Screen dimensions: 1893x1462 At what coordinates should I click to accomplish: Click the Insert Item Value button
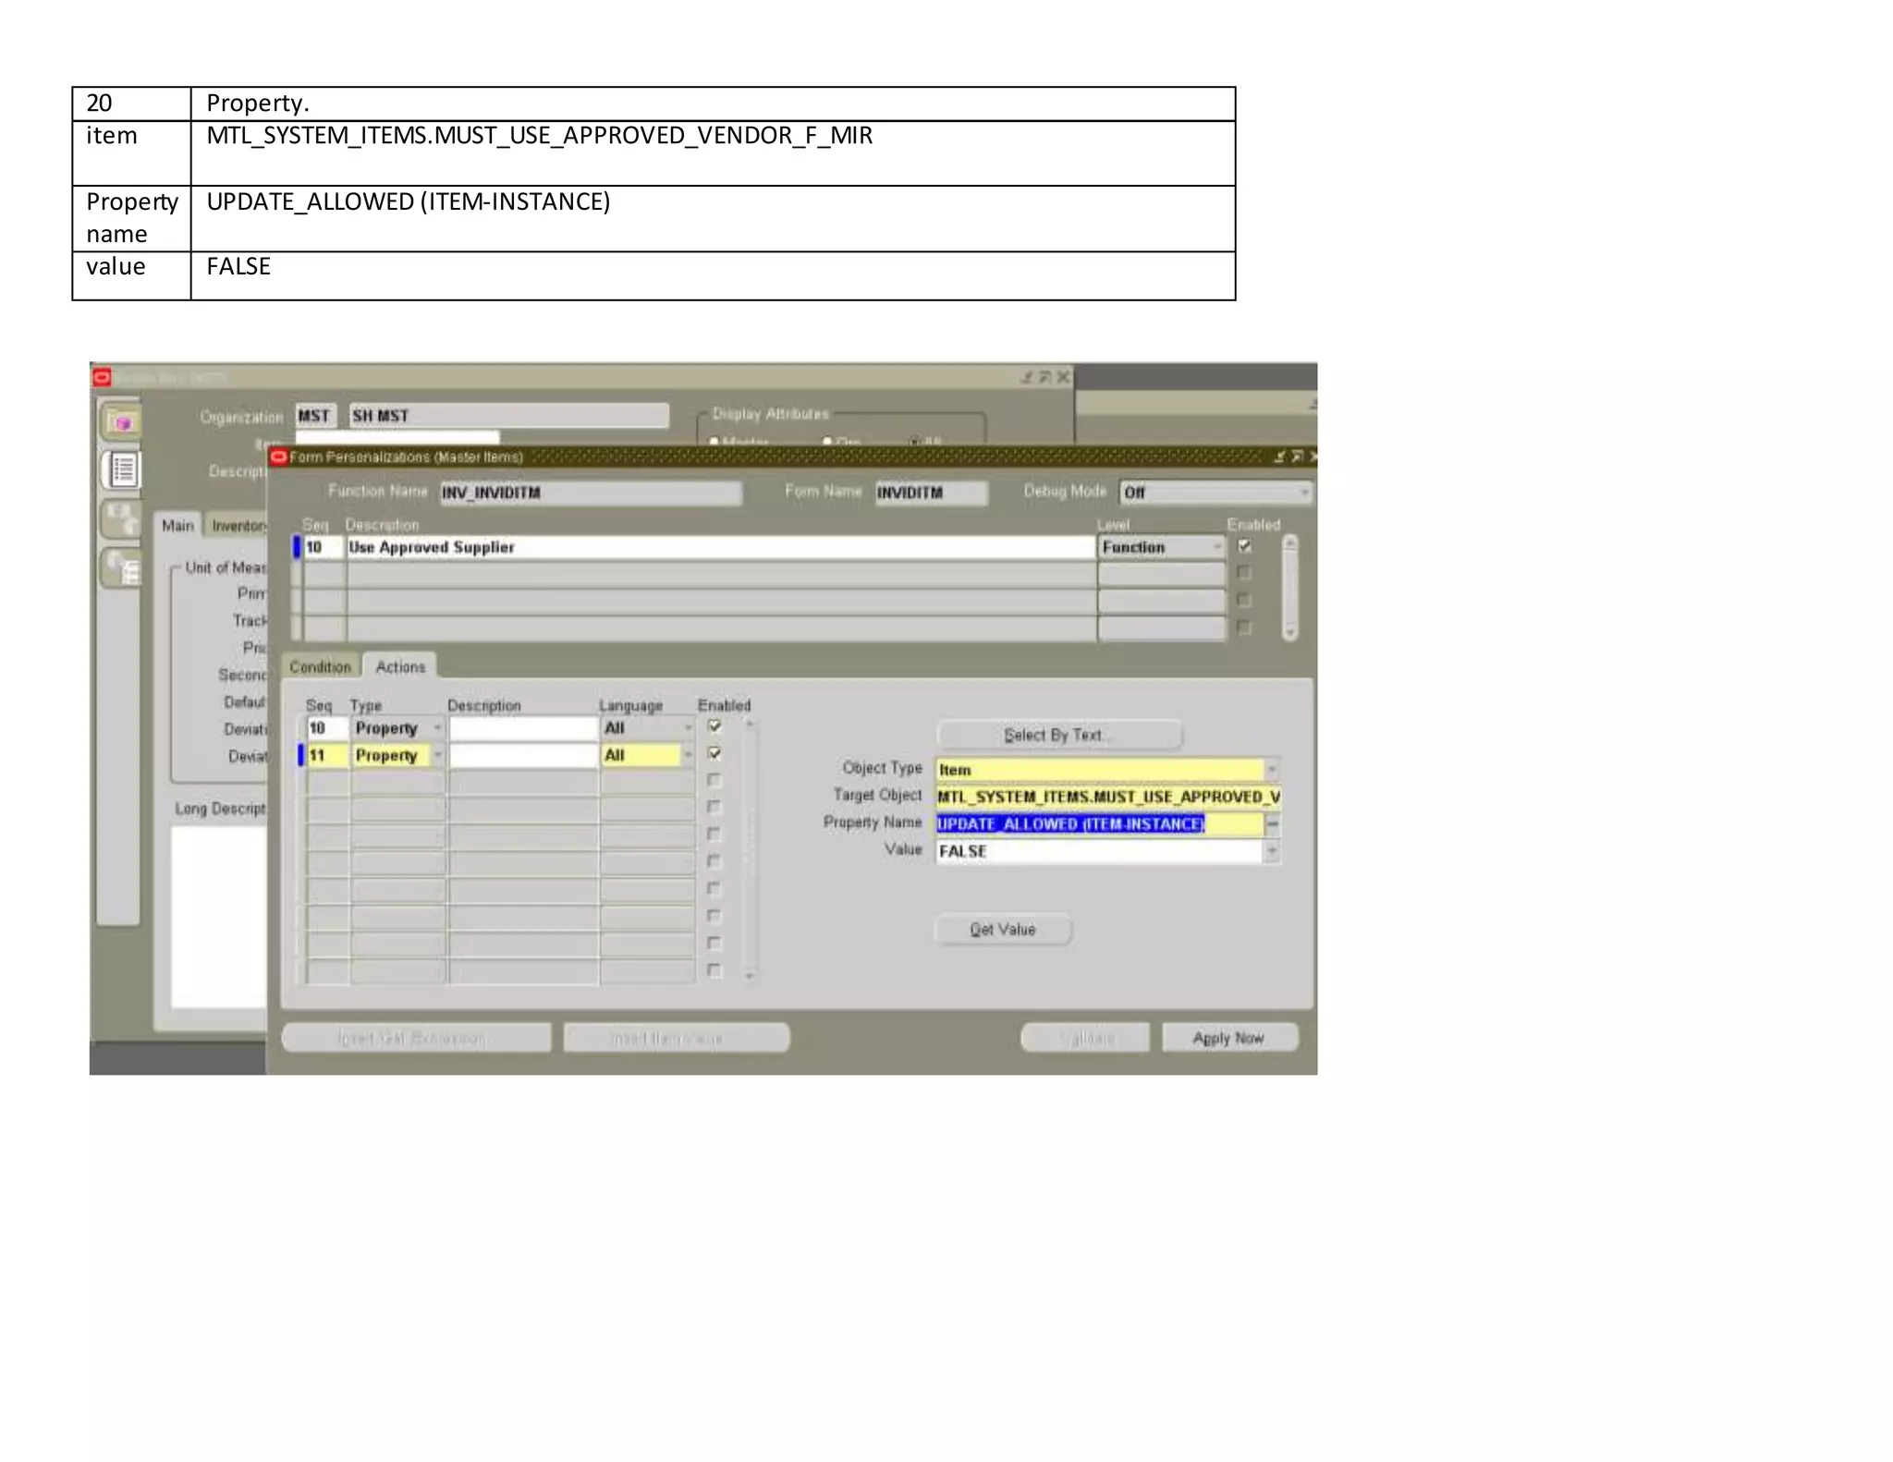(x=676, y=1038)
